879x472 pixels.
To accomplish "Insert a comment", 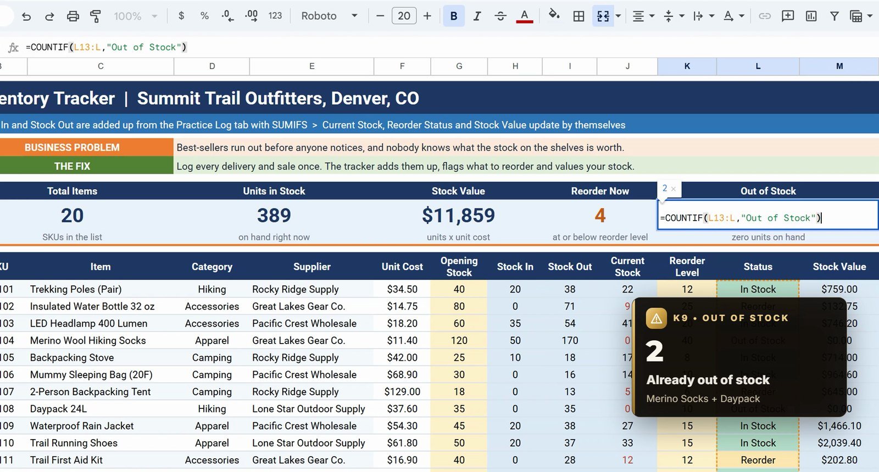I will [788, 16].
